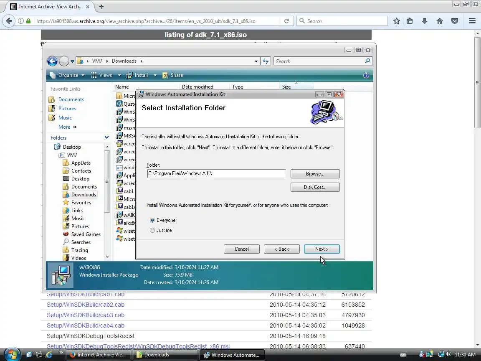Click Firefox back button
The width and height of the screenshot is (481, 361).
9,21
